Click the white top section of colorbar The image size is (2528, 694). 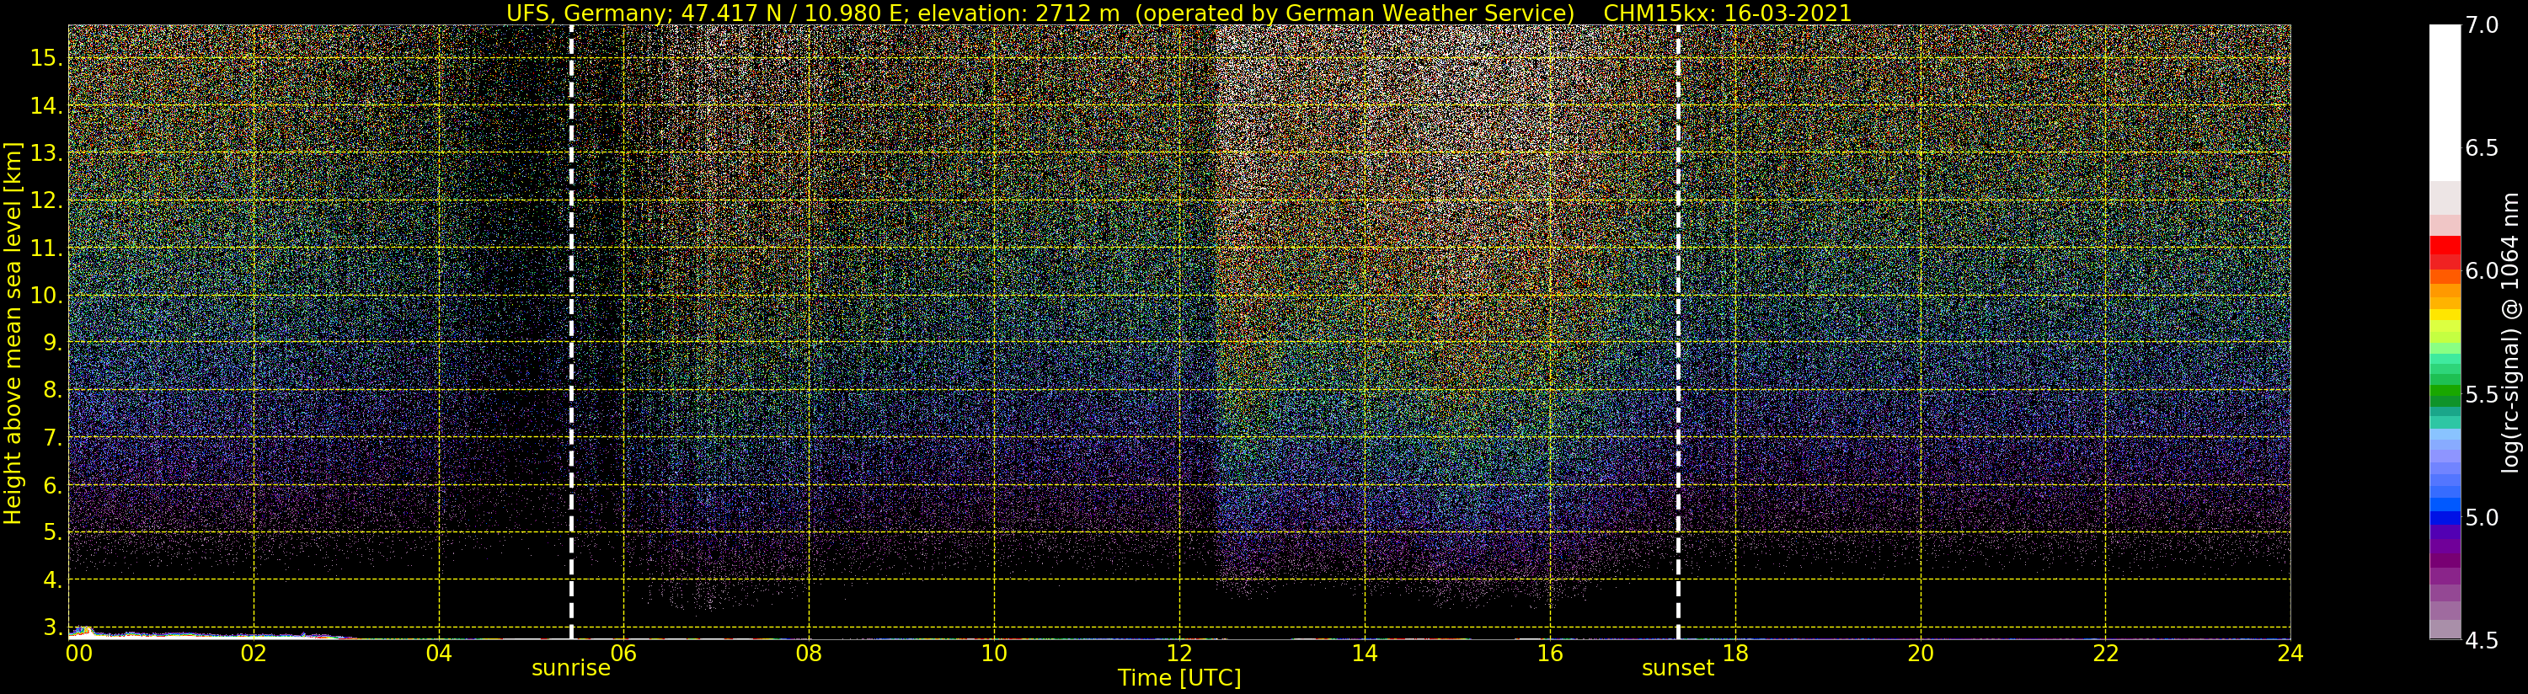click(x=2445, y=99)
